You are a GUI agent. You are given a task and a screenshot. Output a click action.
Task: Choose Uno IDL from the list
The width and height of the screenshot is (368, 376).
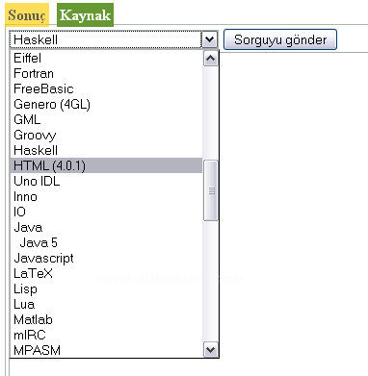[x=106, y=181]
